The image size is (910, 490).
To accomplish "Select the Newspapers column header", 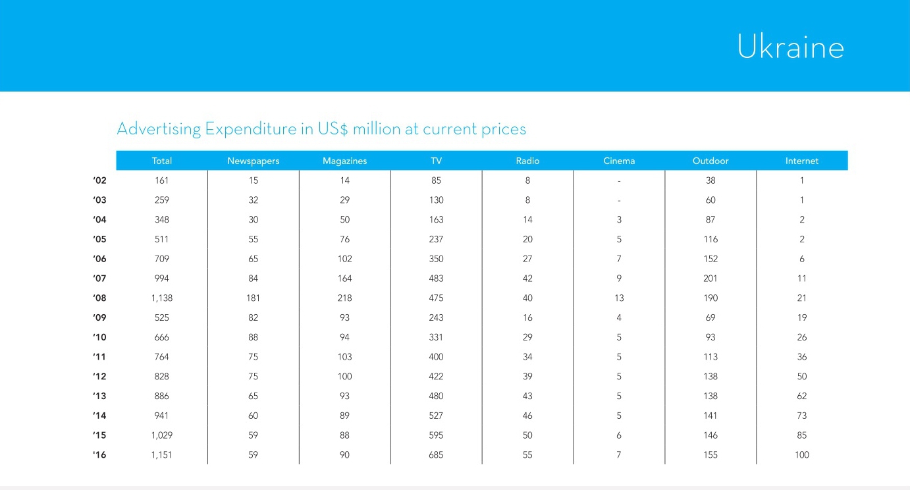I will coord(254,161).
